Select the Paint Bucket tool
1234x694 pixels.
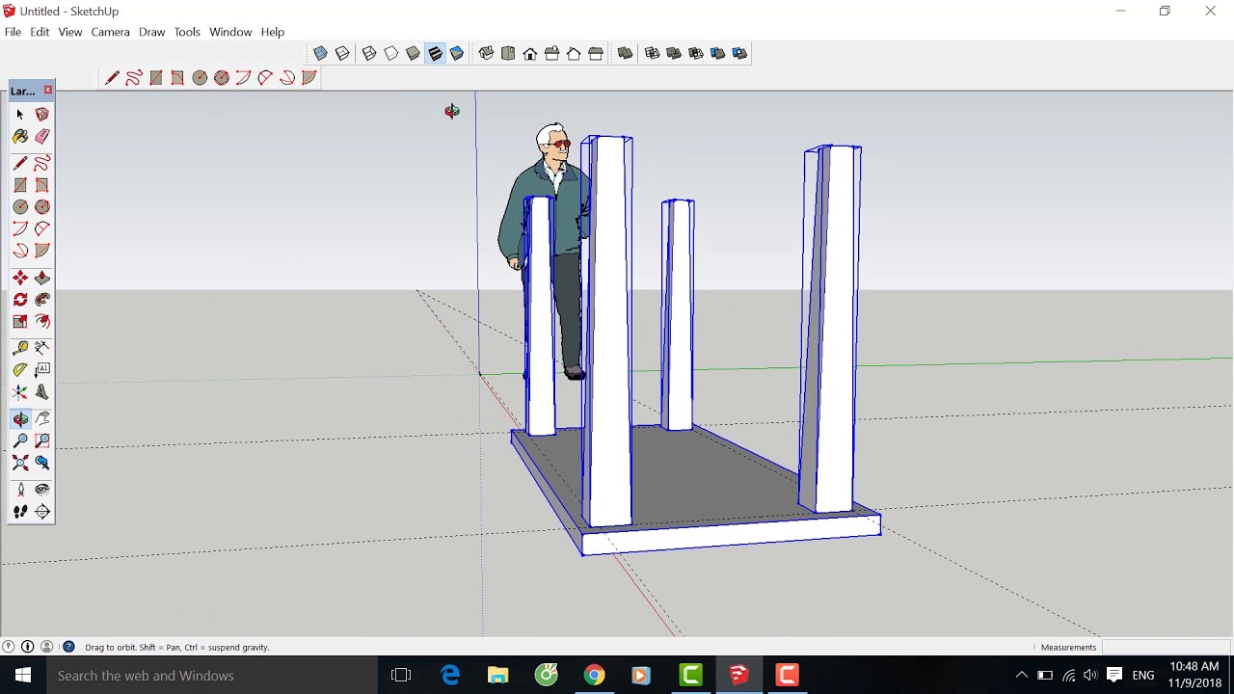click(20, 137)
